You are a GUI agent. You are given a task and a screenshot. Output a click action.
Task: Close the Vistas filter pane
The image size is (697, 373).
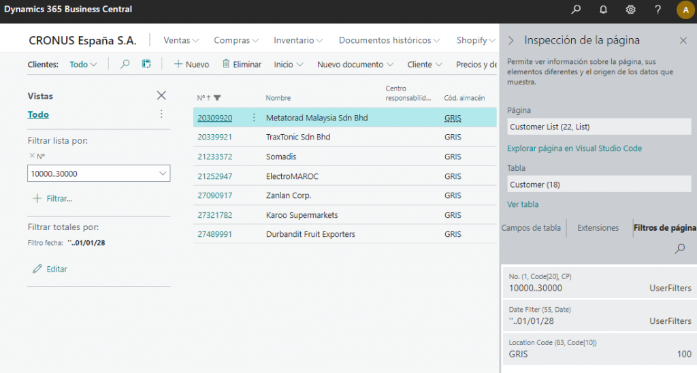[161, 96]
